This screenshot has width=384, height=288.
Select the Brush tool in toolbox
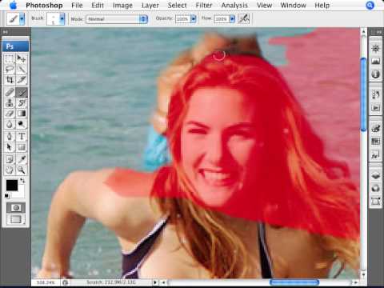pos(22,92)
